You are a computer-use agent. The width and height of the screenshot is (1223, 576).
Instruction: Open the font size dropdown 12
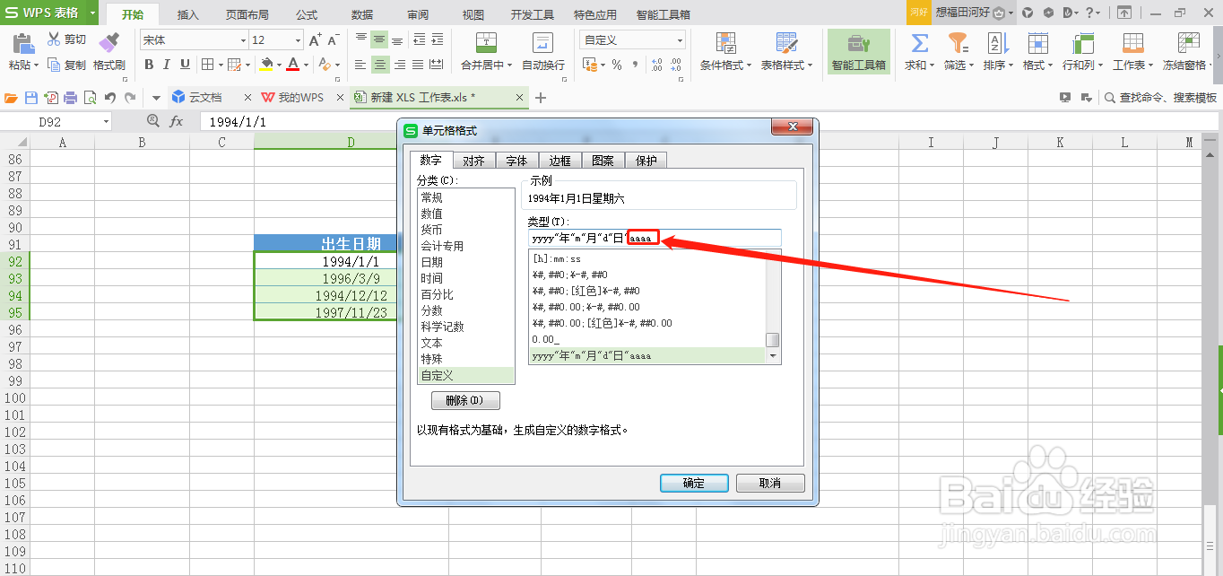pyautogui.click(x=298, y=40)
